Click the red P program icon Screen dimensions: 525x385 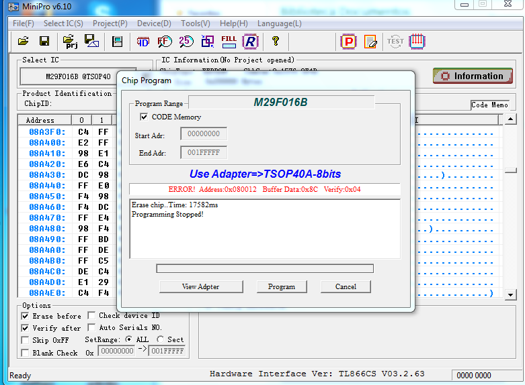(348, 41)
